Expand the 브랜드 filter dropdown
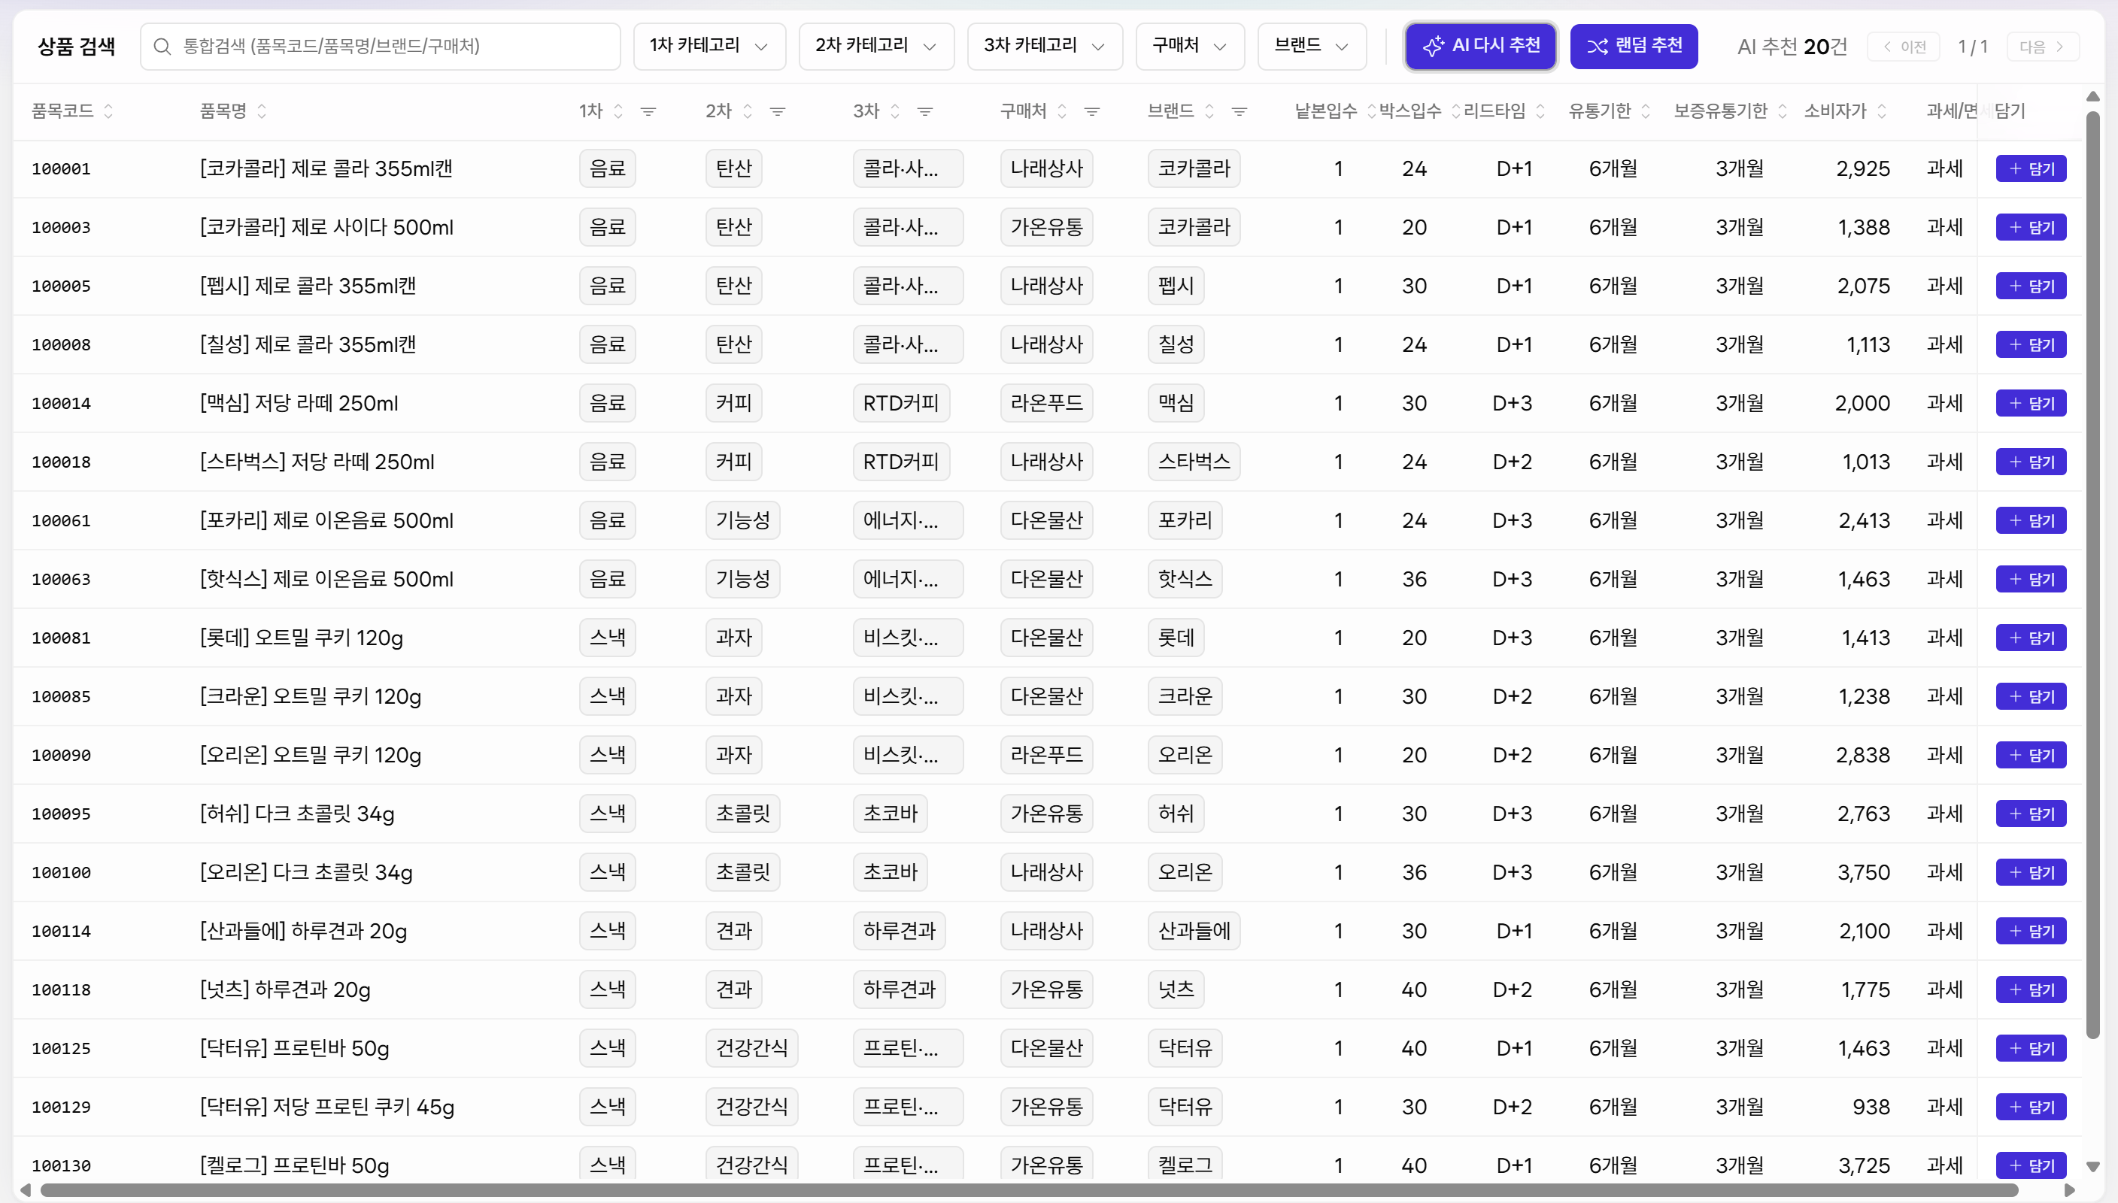Viewport: 2118px width, 1203px height. (x=1312, y=47)
